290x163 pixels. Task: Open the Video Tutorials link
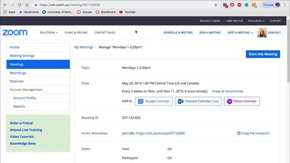point(22,137)
